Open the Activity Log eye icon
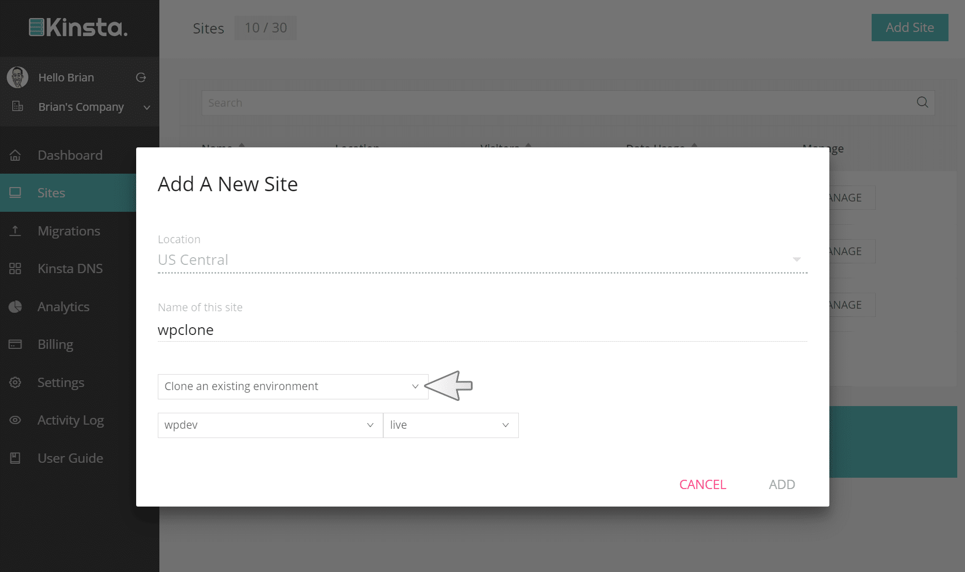The width and height of the screenshot is (965, 572). [x=15, y=420]
